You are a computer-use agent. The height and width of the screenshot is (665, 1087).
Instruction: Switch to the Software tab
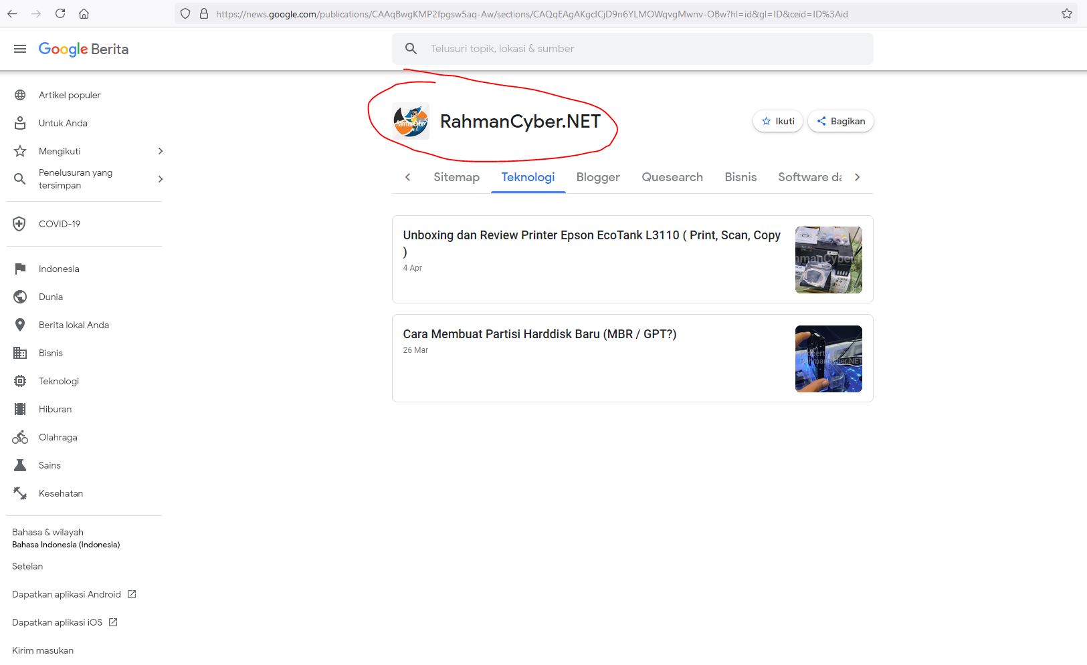pos(809,177)
